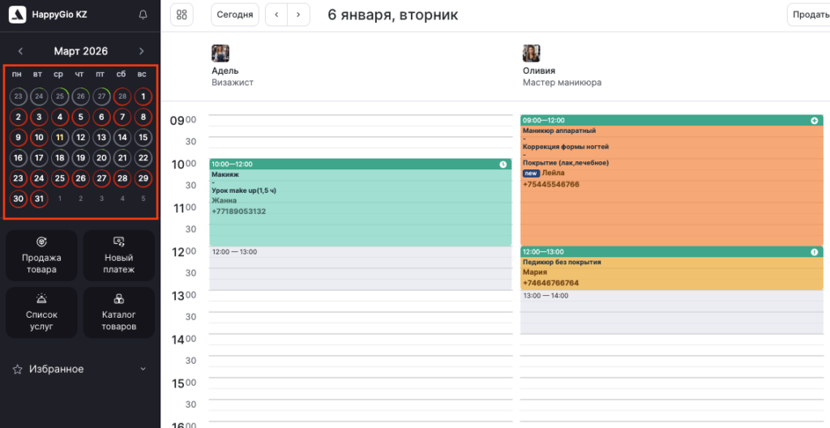
Task: Click the HappyGio KZ logo icon
Action: pos(17,15)
